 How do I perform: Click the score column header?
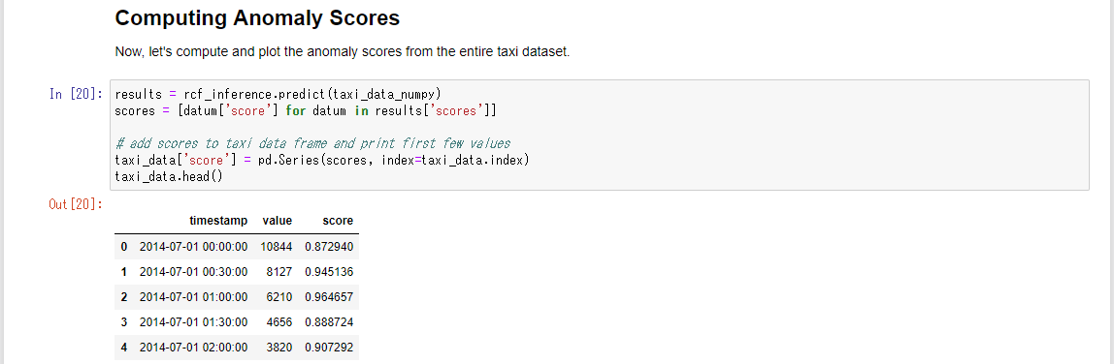pyautogui.click(x=338, y=221)
